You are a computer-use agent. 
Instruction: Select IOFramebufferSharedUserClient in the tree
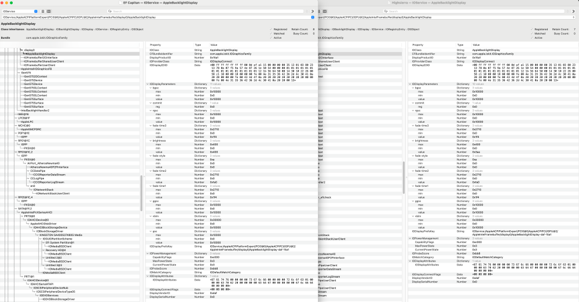pyautogui.click(x=44, y=61)
